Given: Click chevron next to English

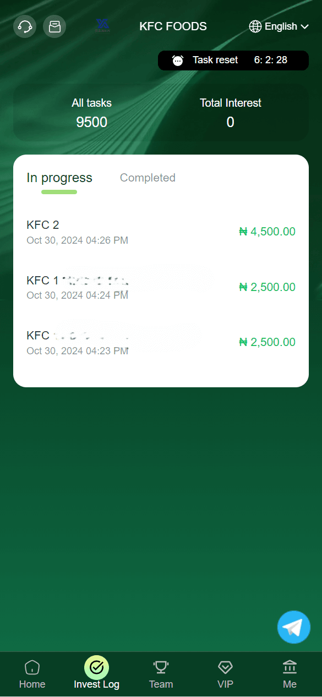Looking at the screenshot, I should tap(304, 26).
